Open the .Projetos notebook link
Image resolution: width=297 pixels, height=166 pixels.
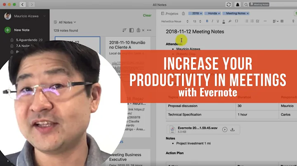[172, 14]
